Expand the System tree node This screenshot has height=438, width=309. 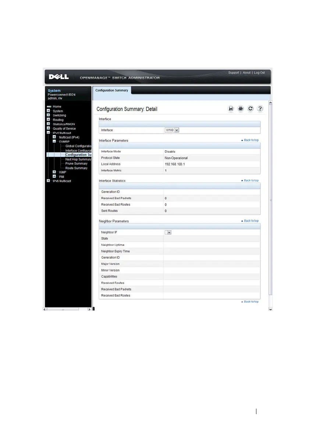coord(49,111)
